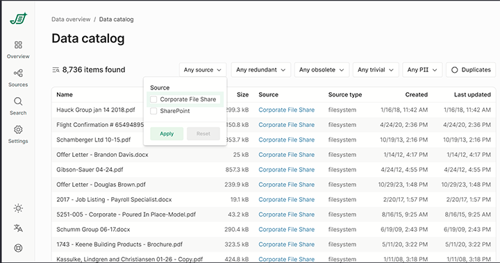
Task: Go to Data overview breadcrumb
Action: click(x=71, y=19)
